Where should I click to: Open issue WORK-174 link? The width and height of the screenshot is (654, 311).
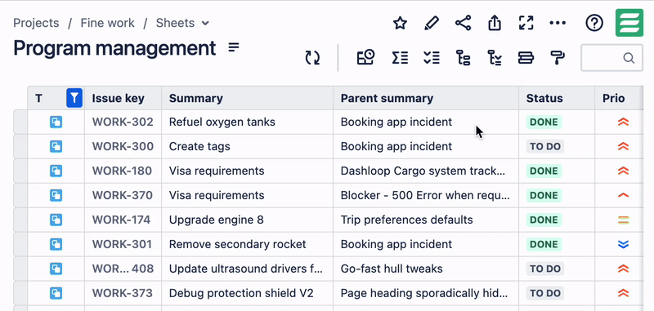[121, 220]
